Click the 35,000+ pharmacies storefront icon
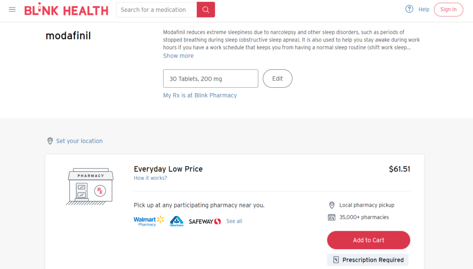 [x=332, y=217]
